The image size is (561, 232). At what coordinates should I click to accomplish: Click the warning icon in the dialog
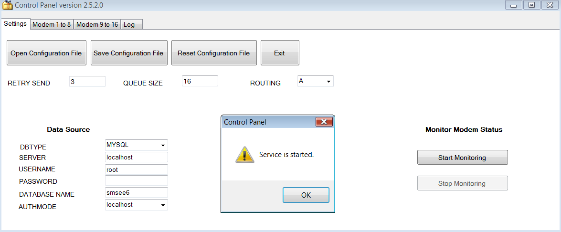(x=244, y=155)
